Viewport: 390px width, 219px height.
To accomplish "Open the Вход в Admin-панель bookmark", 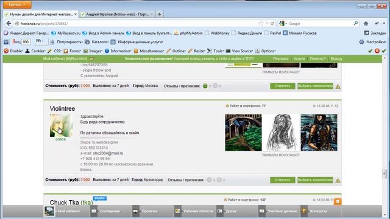I will coord(103,33).
